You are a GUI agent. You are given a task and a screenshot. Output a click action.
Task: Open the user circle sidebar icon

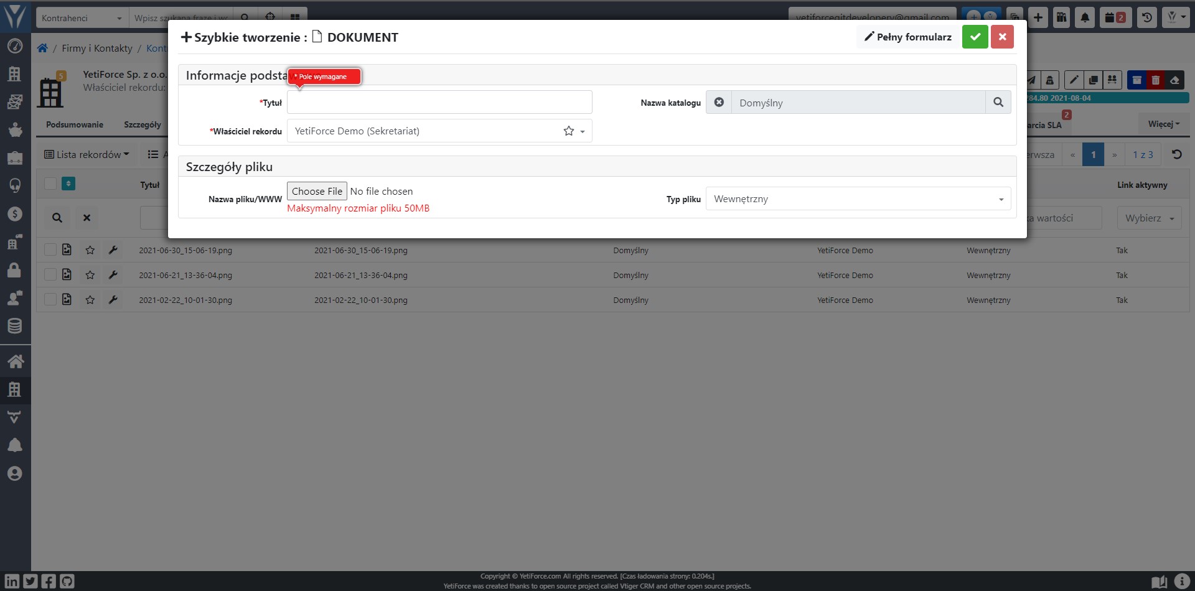click(x=15, y=473)
